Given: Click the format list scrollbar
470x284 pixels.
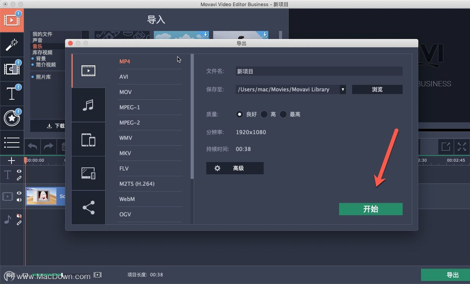Looking at the screenshot, I should point(192,116).
